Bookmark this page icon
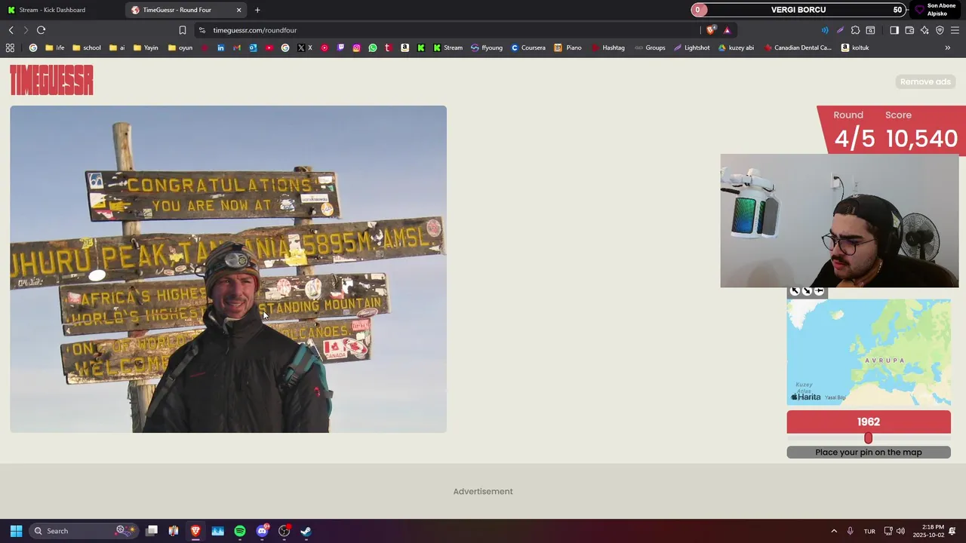Viewport: 966px width, 543px height. pos(182,30)
